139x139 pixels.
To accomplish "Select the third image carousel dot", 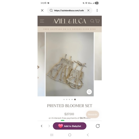I will (69, 100).
